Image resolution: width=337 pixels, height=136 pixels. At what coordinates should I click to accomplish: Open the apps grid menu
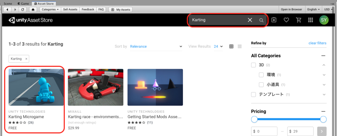(x=310, y=20)
